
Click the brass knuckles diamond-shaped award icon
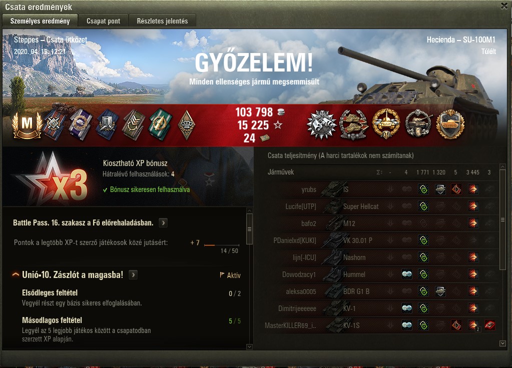point(187,125)
